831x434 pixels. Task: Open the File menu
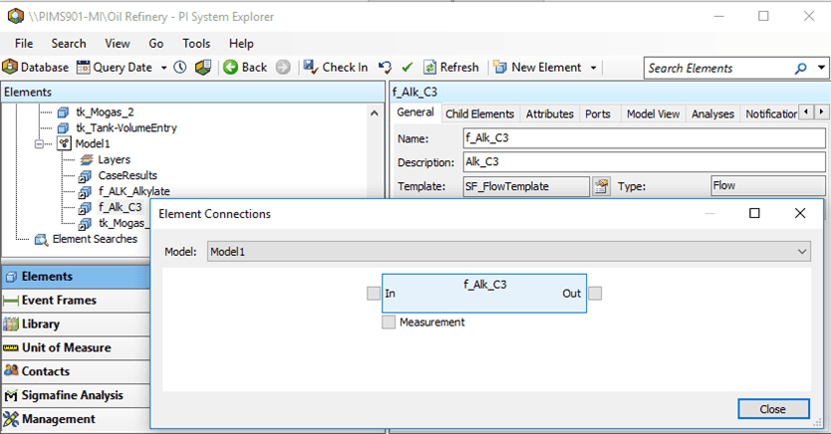(x=24, y=44)
